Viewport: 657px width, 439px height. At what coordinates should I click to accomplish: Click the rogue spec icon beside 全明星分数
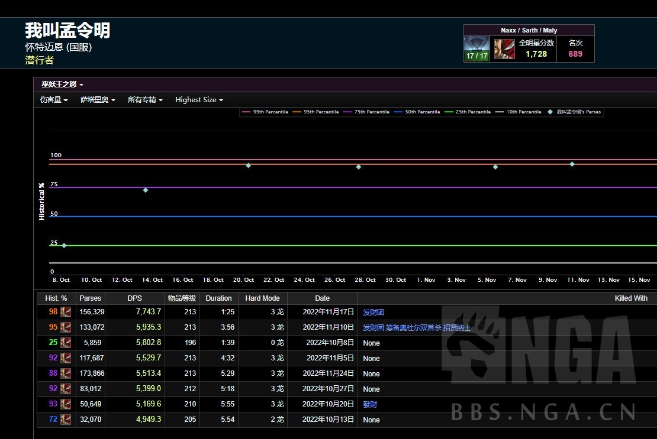(x=504, y=49)
